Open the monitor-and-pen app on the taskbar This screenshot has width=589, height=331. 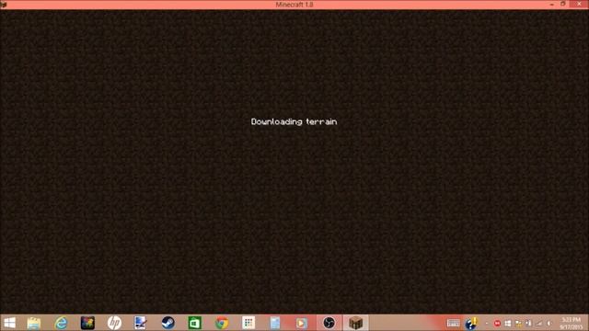[x=141, y=323]
